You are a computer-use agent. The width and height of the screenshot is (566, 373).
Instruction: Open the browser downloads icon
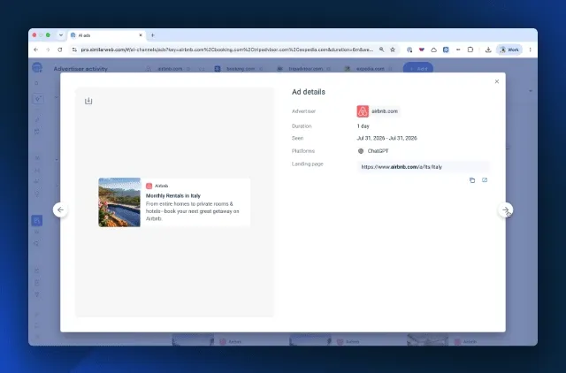pyautogui.click(x=488, y=49)
